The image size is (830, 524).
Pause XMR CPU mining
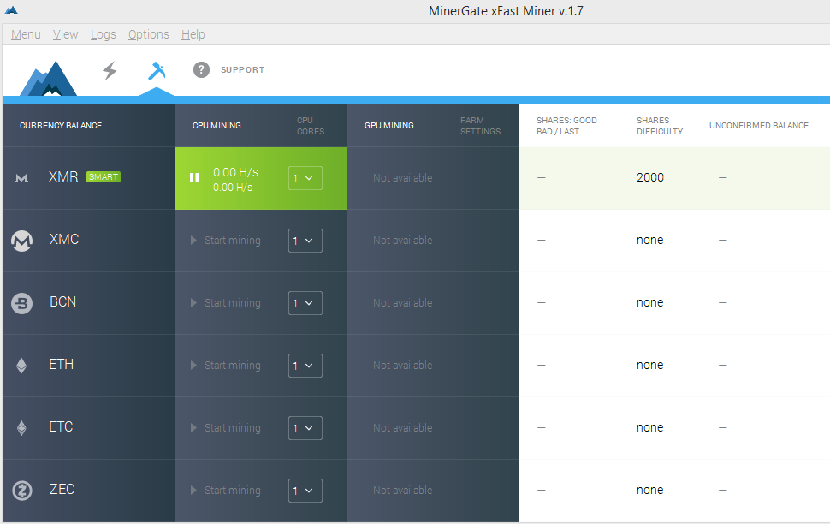[x=194, y=178]
